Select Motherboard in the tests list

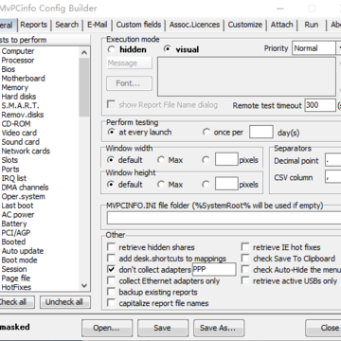click(x=24, y=79)
